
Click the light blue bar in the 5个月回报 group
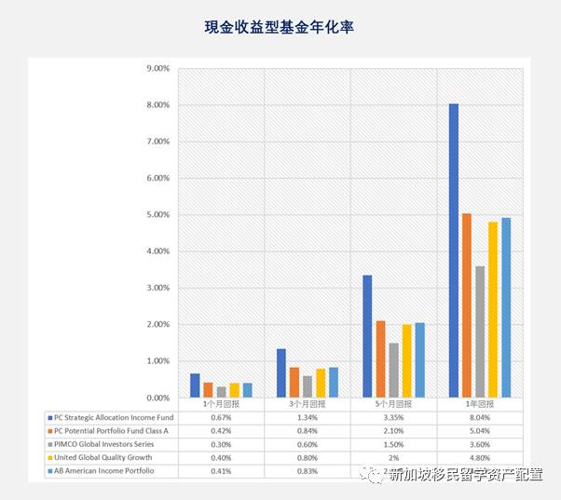click(420, 360)
